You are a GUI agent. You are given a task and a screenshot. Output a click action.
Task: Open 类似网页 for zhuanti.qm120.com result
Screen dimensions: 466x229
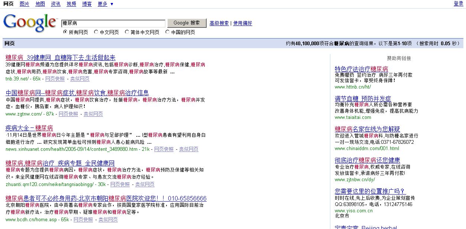(x=145, y=185)
